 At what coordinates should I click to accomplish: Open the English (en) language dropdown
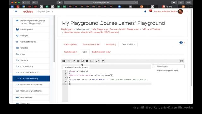(x=45, y=11)
